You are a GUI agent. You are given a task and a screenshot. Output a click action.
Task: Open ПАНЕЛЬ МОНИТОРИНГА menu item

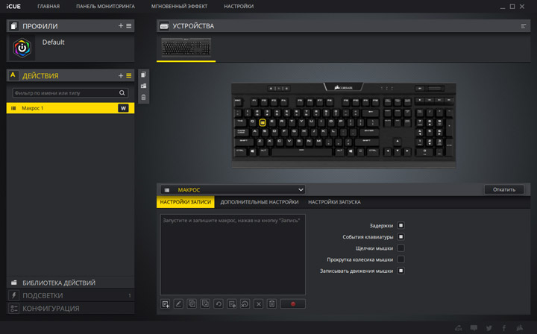pyautogui.click(x=105, y=6)
